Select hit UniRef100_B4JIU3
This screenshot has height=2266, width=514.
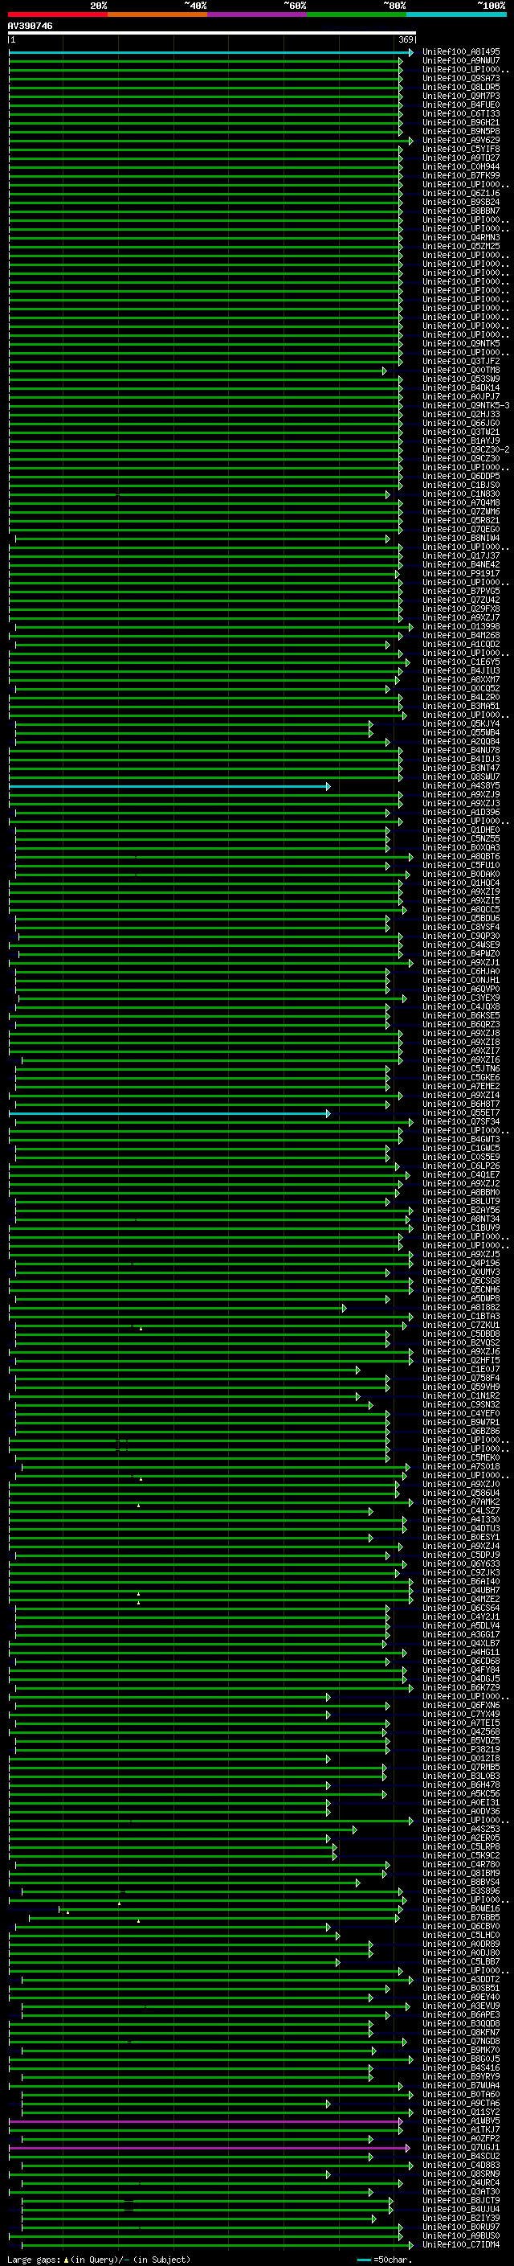tap(461, 670)
